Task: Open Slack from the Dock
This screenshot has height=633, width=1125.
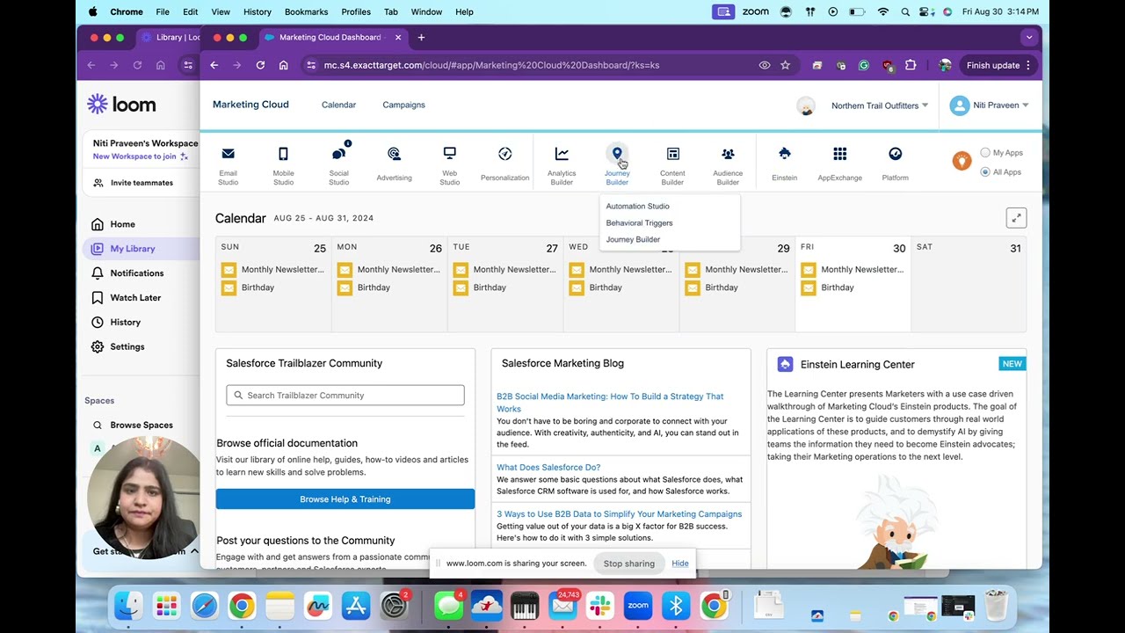Action: [x=600, y=606]
